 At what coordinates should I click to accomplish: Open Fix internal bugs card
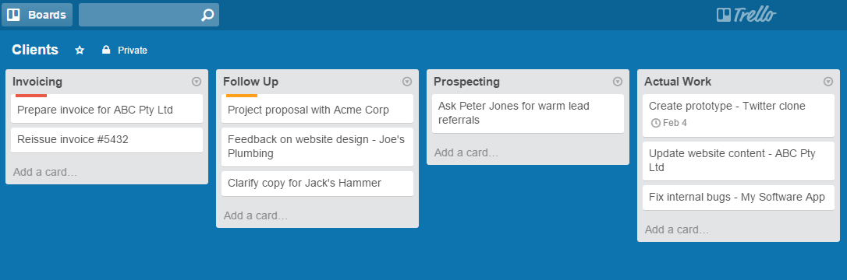tap(739, 198)
